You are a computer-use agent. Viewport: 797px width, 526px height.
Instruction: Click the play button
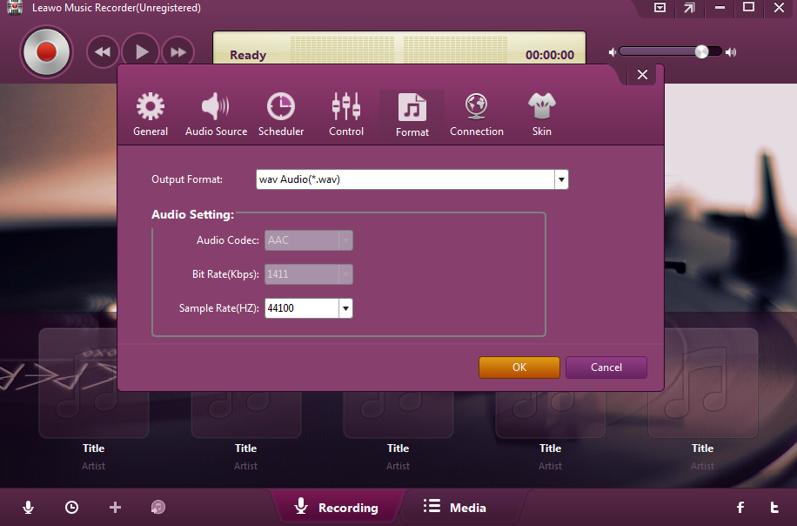coord(141,52)
